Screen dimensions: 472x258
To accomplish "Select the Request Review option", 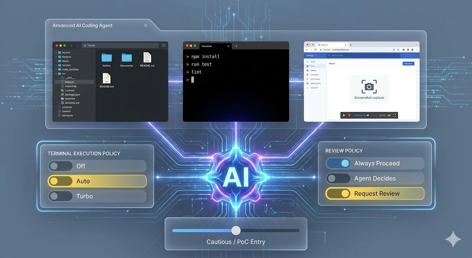I will click(375, 193).
